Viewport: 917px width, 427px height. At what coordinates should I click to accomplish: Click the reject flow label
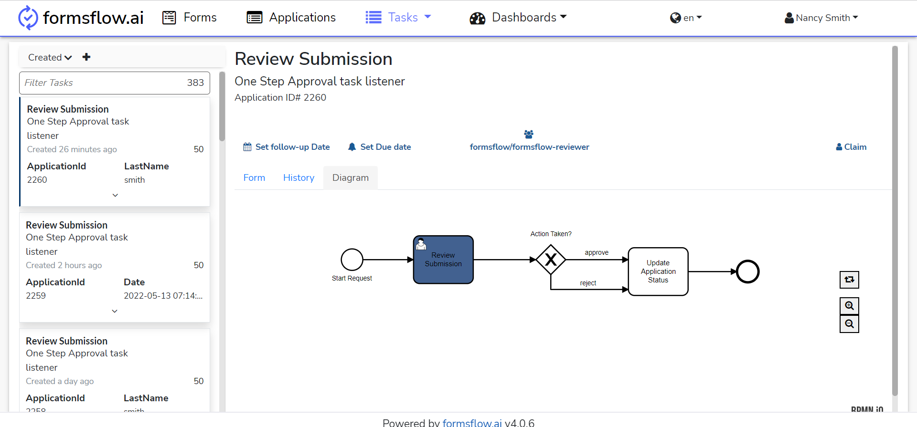[588, 283]
